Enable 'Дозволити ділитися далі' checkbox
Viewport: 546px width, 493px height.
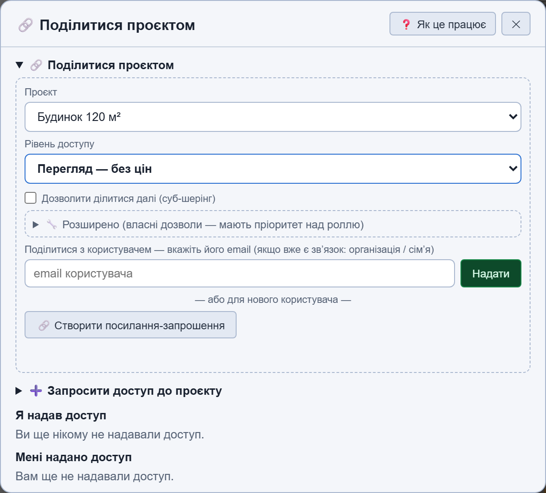30,198
